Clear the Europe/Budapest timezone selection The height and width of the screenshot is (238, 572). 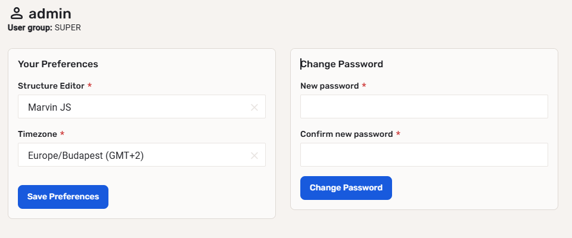pyautogui.click(x=254, y=155)
